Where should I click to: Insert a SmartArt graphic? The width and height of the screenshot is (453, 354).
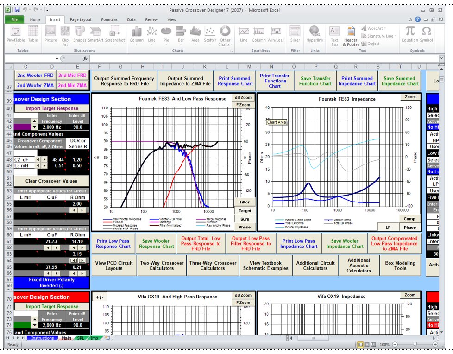click(x=95, y=34)
